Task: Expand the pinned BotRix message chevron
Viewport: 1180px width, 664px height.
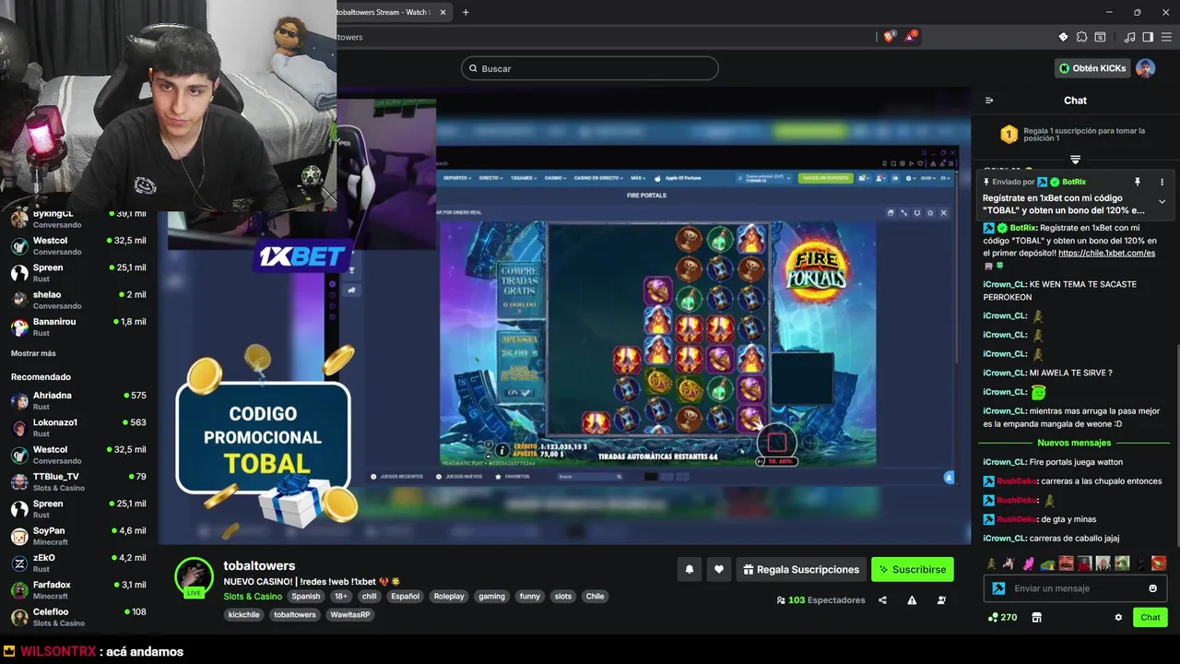Action: [x=1162, y=202]
